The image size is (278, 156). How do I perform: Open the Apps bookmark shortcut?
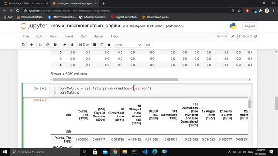8,17
